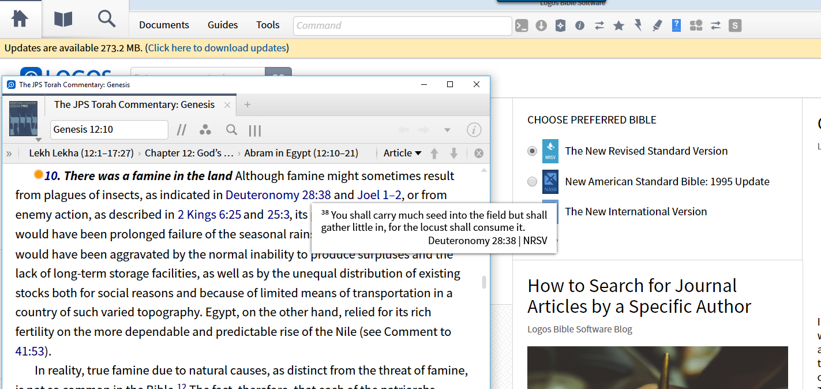This screenshot has width=821, height=389.
Task: Select New American Standard Bible radio
Action: coord(533,182)
